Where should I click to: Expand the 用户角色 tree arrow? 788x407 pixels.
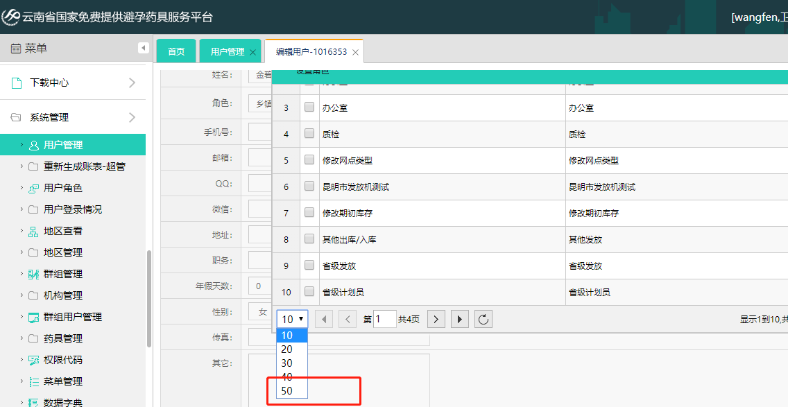tap(22, 188)
